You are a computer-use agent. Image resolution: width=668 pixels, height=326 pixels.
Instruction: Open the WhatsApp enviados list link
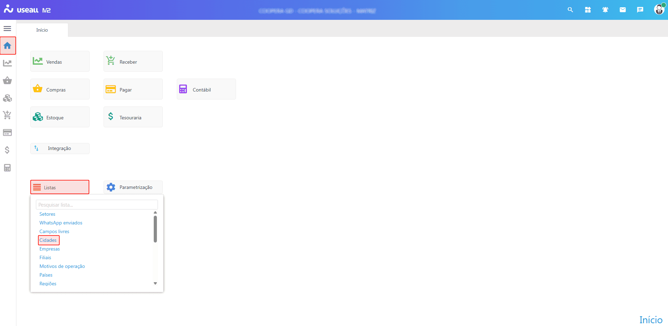[61, 223]
